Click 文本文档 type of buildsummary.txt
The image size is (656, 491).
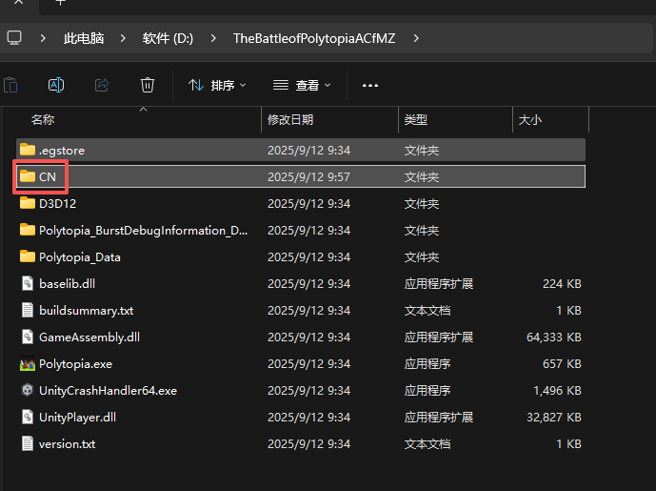click(427, 311)
